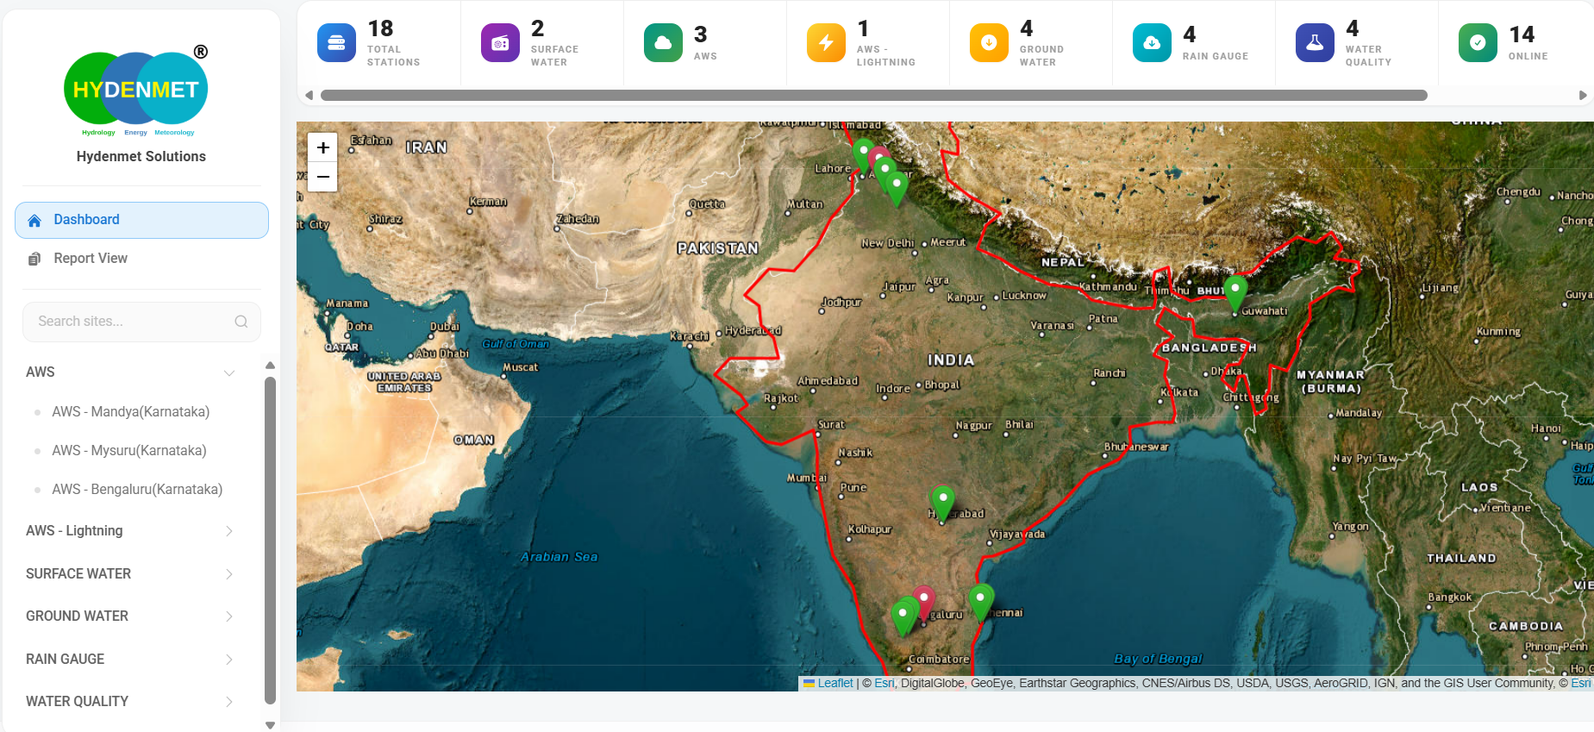The width and height of the screenshot is (1594, 732).
Task: Click the Rain Gauge teal cloud icon
Action: pos(1152,43)
